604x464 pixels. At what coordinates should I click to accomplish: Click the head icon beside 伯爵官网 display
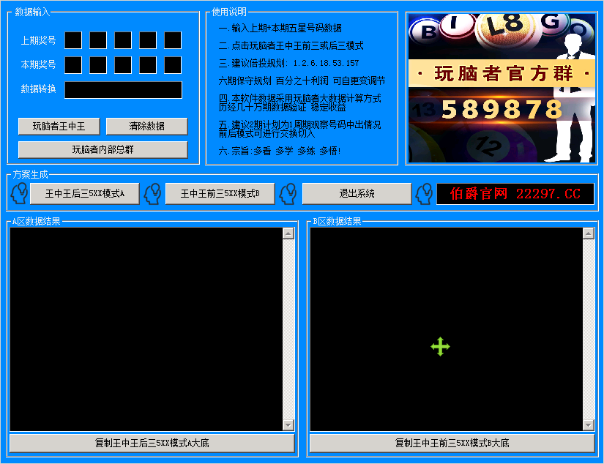pos(424,194)
